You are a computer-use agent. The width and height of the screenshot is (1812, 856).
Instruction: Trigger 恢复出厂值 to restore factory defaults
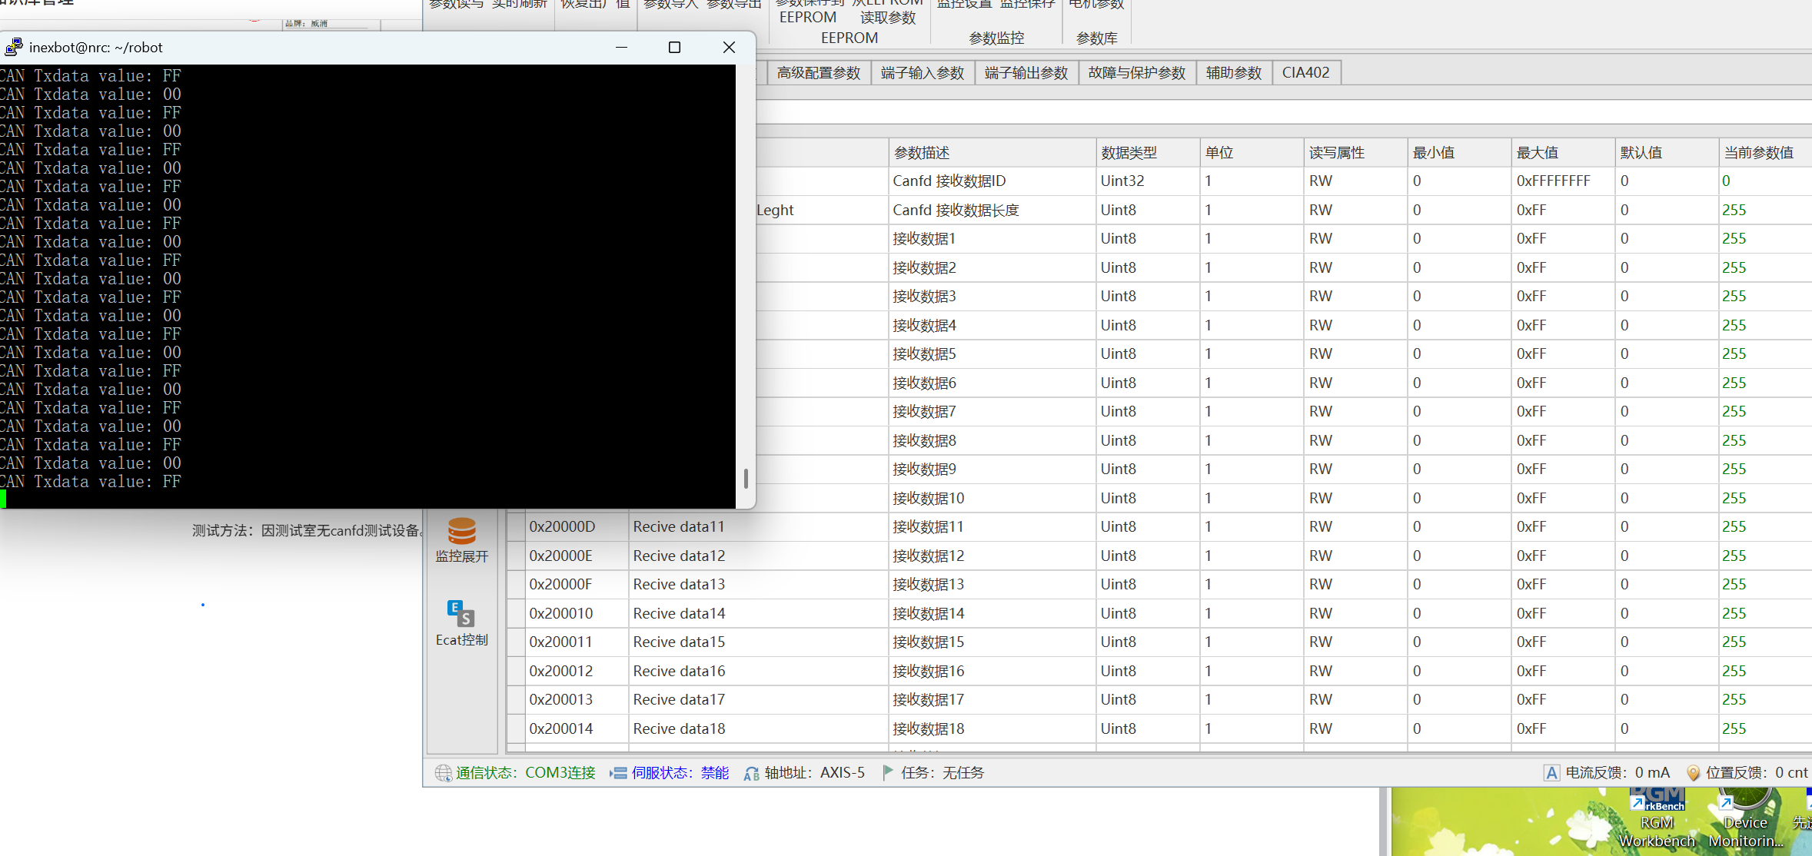coord(596,4)
